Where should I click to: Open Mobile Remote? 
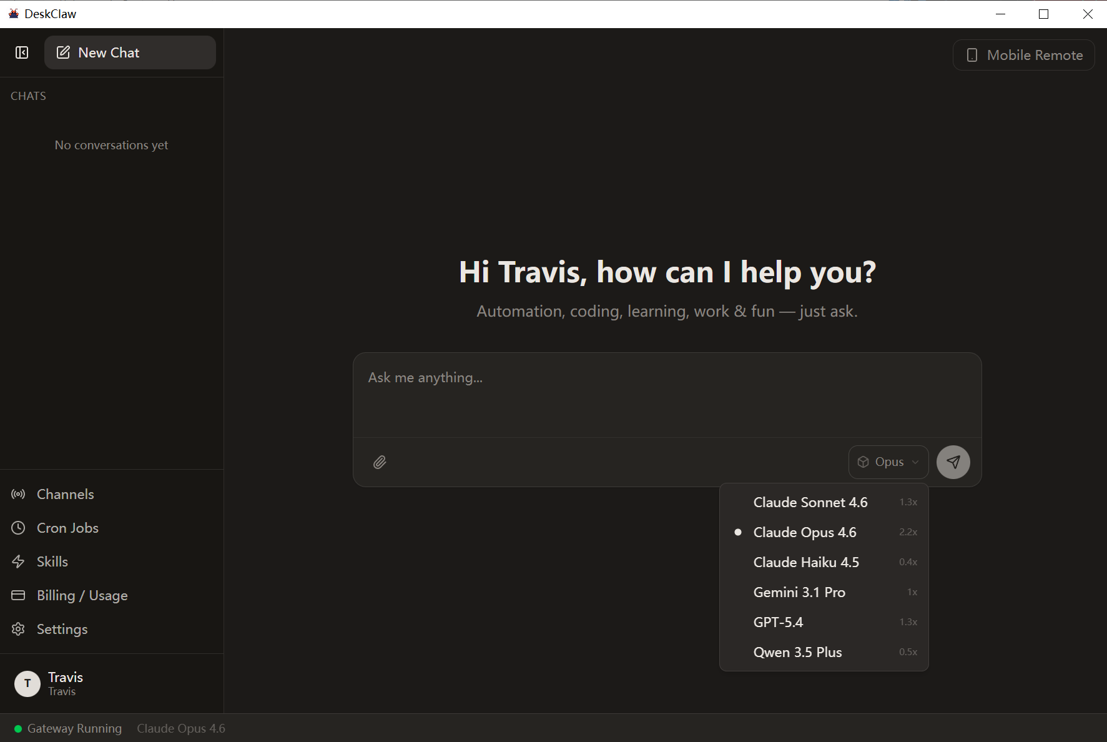click(x=1023, y=55)
